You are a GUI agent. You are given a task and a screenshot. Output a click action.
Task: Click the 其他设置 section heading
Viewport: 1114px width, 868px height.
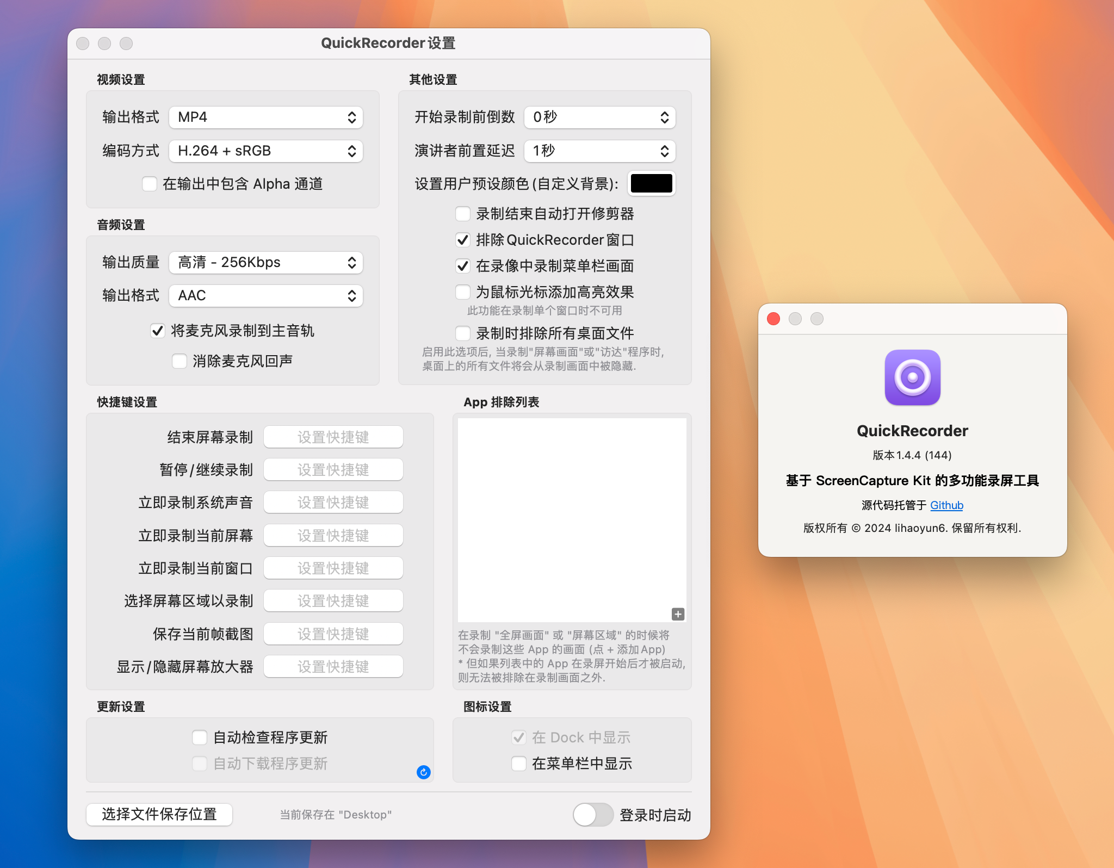click(x=433, y=79)
